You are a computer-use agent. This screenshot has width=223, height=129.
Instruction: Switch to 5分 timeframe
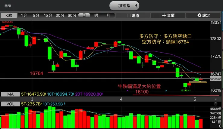pos(36,15)
